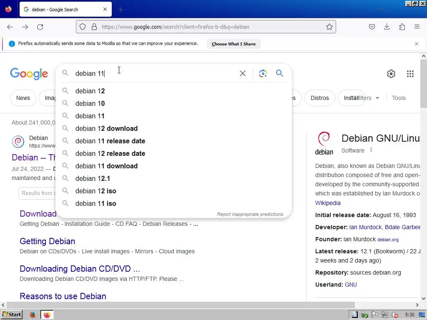Switch to the Distros results filter
This screenshot has height=320, width=427.
320,98
